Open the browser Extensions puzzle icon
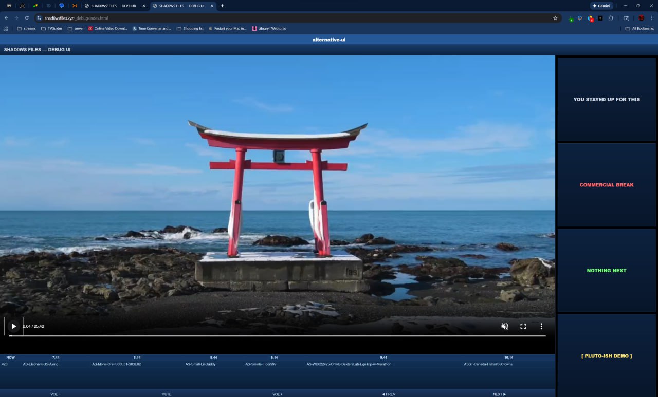The width and height of the screenshot is (658, 397). tap(611, 18)
